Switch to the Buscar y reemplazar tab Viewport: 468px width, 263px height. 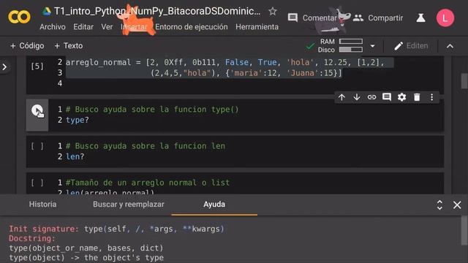[129, 205]
